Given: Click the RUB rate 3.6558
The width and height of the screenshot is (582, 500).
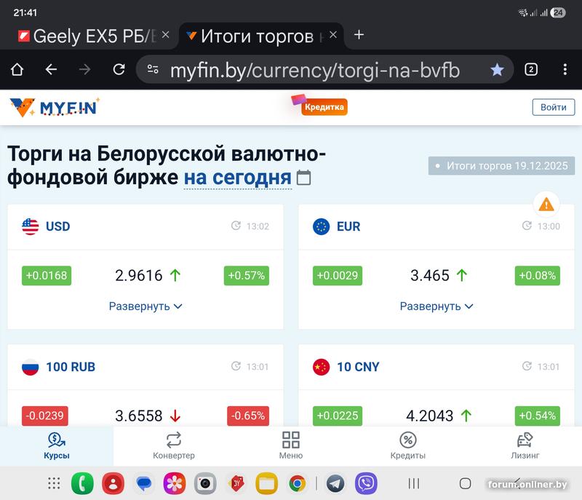Looking at the screenshot, I should coord(138,416).
